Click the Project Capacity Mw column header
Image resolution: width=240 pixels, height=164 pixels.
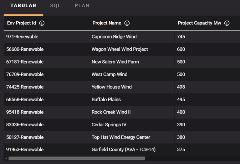pos(199,23)
